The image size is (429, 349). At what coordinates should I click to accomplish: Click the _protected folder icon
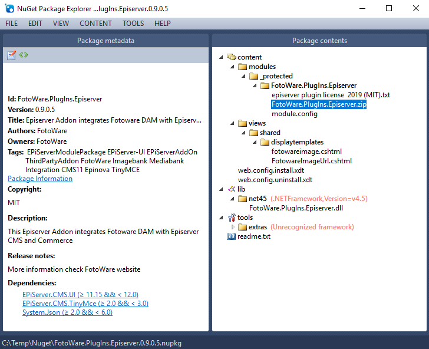coord(253,76)
